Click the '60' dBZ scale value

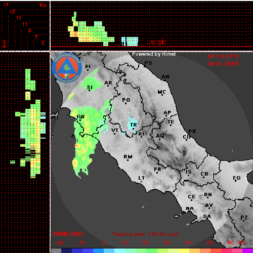coord(231,243)
